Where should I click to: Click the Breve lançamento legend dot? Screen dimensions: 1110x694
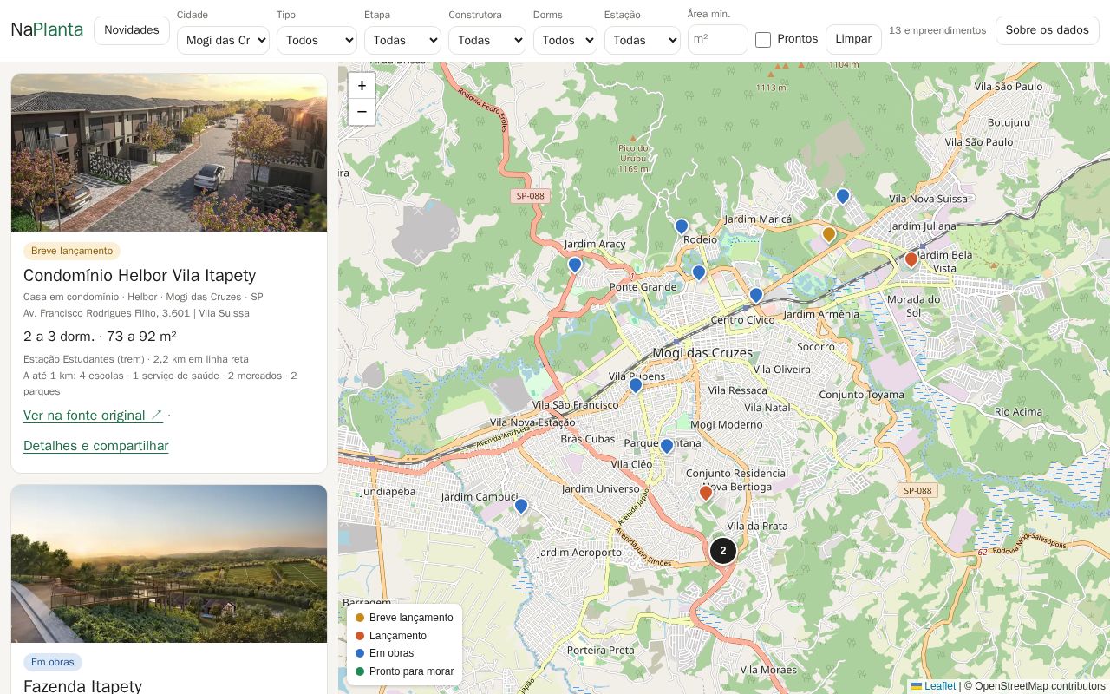(x=360, y=618)
